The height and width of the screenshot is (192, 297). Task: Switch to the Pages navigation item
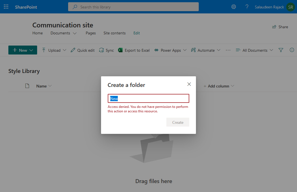90,33
